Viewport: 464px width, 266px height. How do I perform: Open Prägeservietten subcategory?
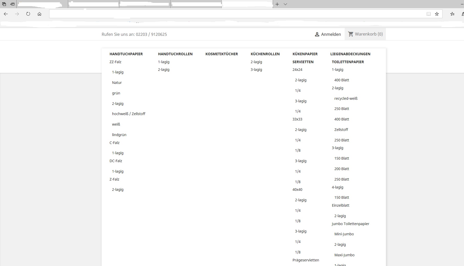(306, 260)
